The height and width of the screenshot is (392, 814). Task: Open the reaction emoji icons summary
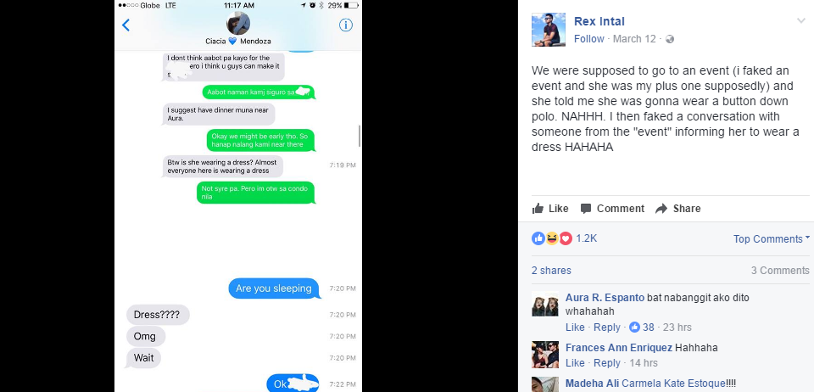pyautogui.click(x=552, y=238)
